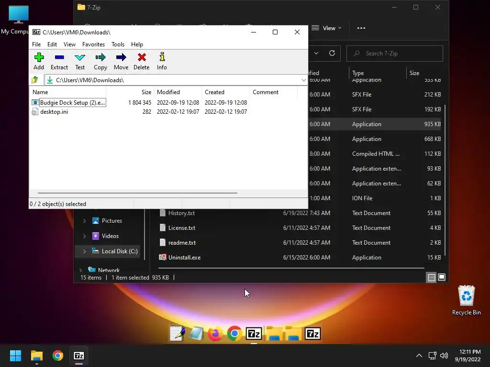490x367 pixels.
Task: Open Explorer View dropdown
Action: coord(326,28)
